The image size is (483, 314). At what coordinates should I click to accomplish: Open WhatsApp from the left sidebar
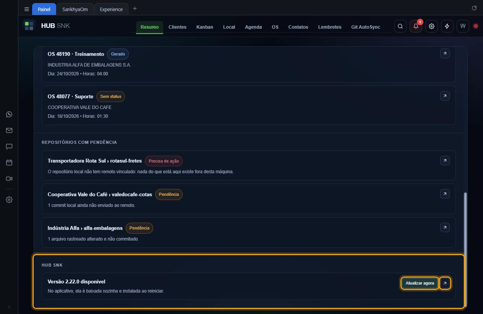pyautogui.click(x=9, y=114)
